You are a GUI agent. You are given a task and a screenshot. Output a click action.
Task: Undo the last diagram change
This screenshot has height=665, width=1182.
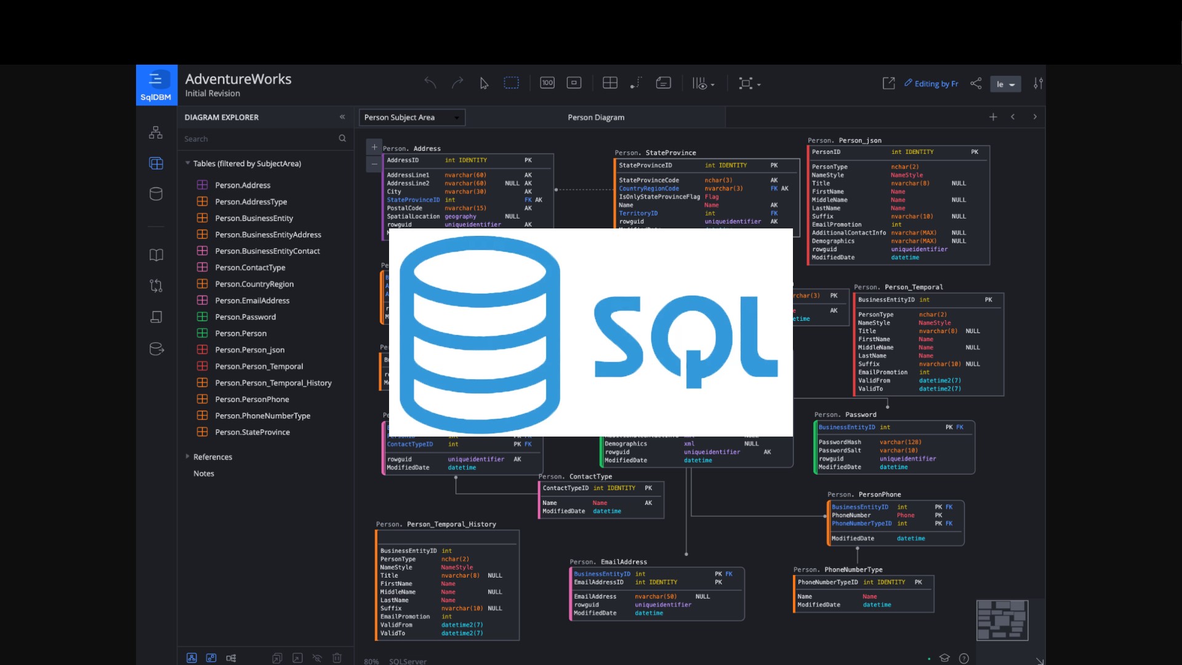click(430, 83)
